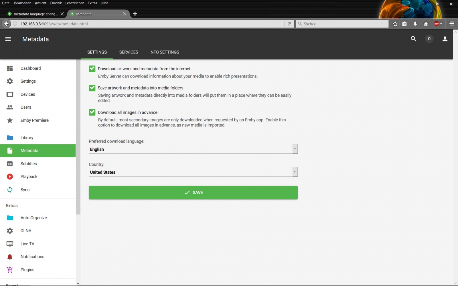The width and height of the screenshot is (458, 286).
Task: Open the Country dropdown showing United States
Action: [193, 172]
